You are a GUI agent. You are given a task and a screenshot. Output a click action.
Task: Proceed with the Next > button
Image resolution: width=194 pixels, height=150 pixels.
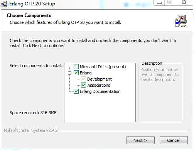(140, 140)
